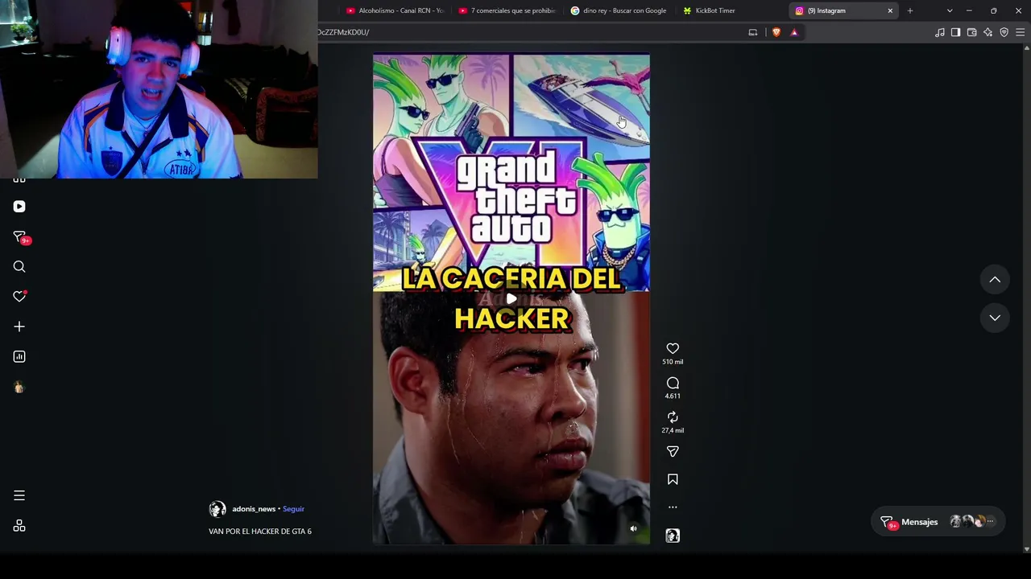
Task: Open the adonis_news profile name link
Action: [254, 509]
